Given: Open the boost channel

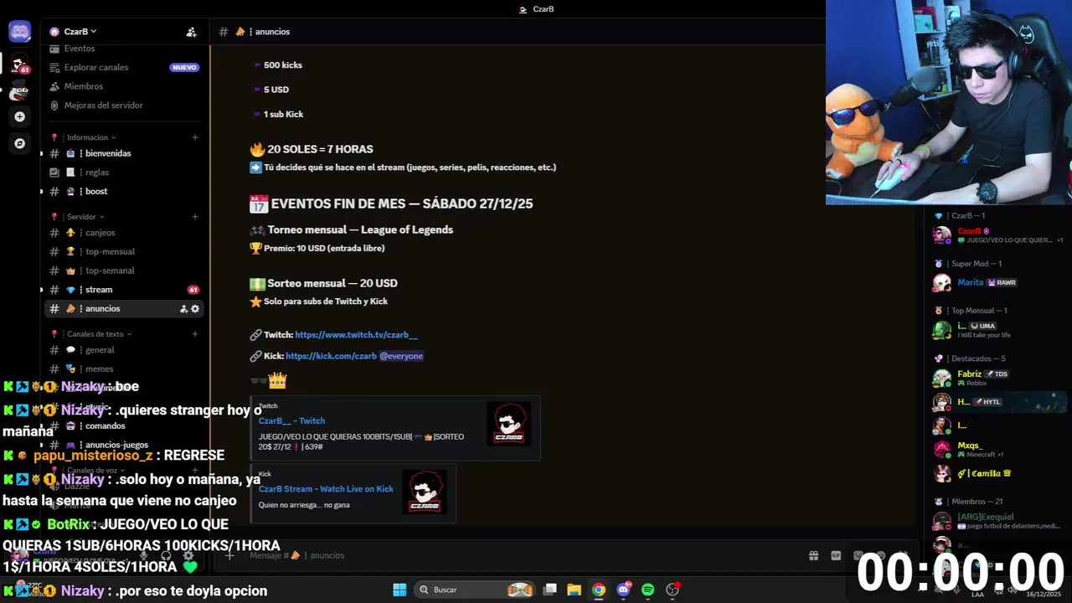Looking at the screenshot, I should click(x=126, y=191).
